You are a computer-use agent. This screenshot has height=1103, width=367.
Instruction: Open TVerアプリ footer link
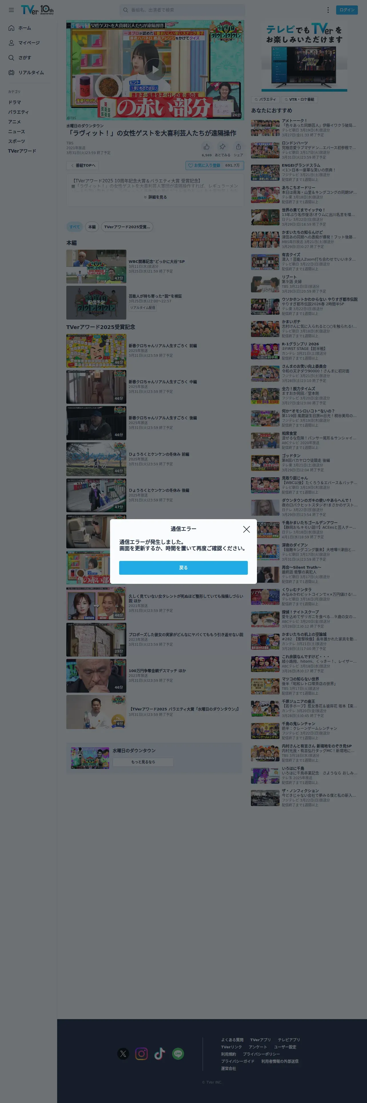(x=261, y=1040)
